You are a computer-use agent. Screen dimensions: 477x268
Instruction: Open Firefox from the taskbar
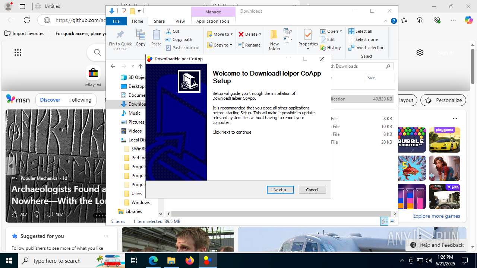pos(190,261)
